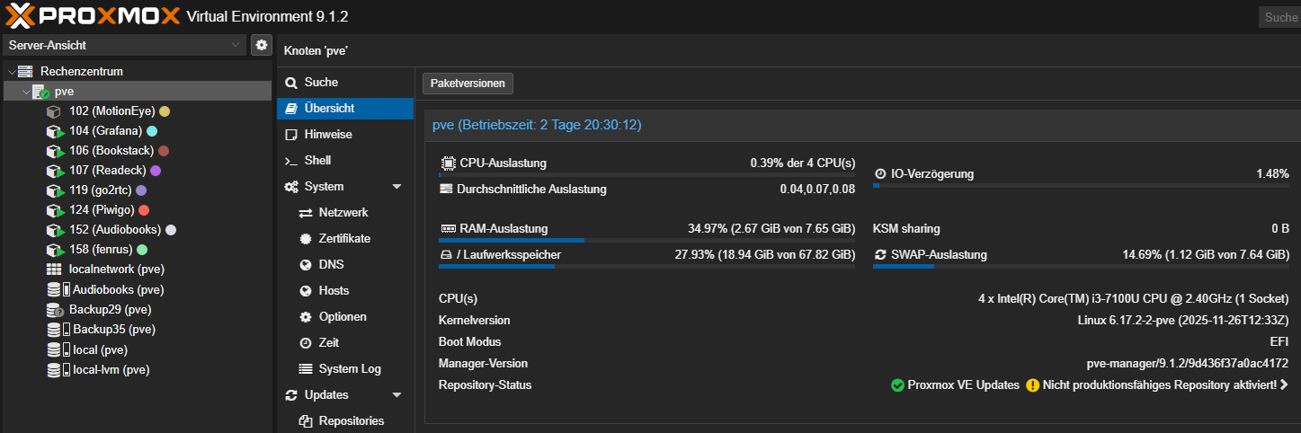Collapse the Updates menu section arrow
This screenshot has width=1301, height=433.
point(397,395)
